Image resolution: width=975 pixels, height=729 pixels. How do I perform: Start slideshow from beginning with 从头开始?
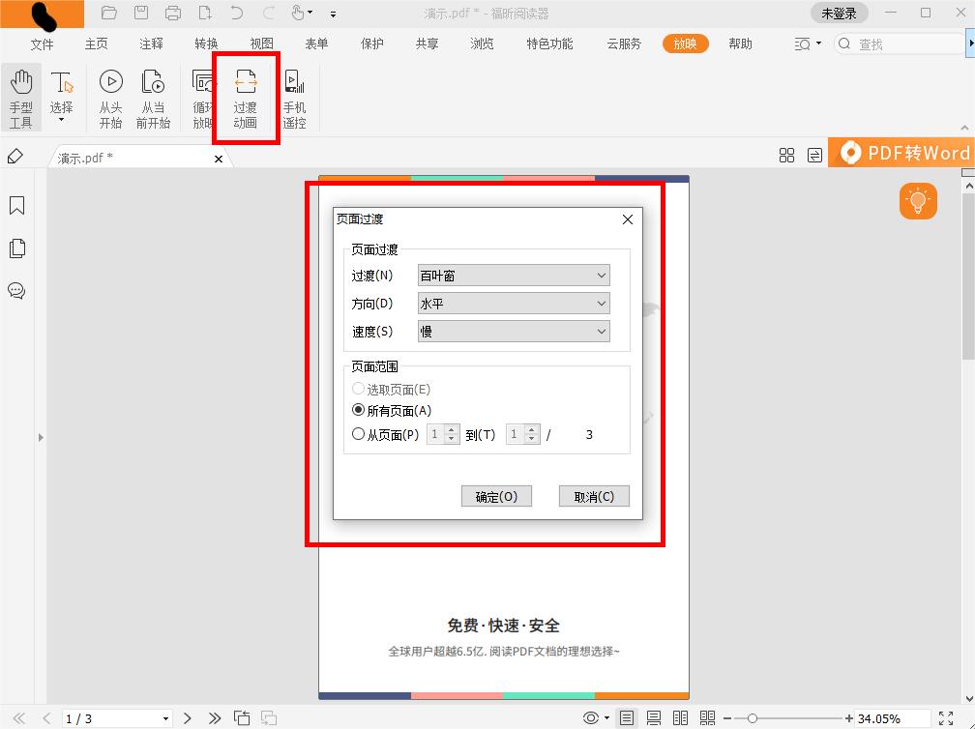[110, 94]
